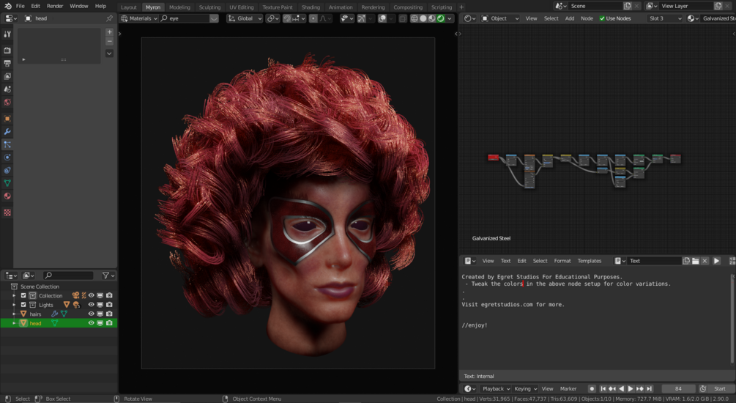Screen dimensions: 736x403
Task: Open the Output properties tab icon
Action: point(7,64)
